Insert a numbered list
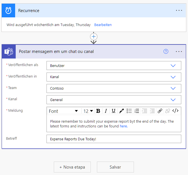Viewport: 188px width, 175px height. coord(137,111)
